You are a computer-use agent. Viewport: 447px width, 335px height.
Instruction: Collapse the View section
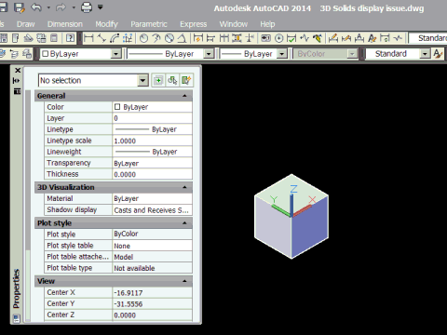click(184, 281)
